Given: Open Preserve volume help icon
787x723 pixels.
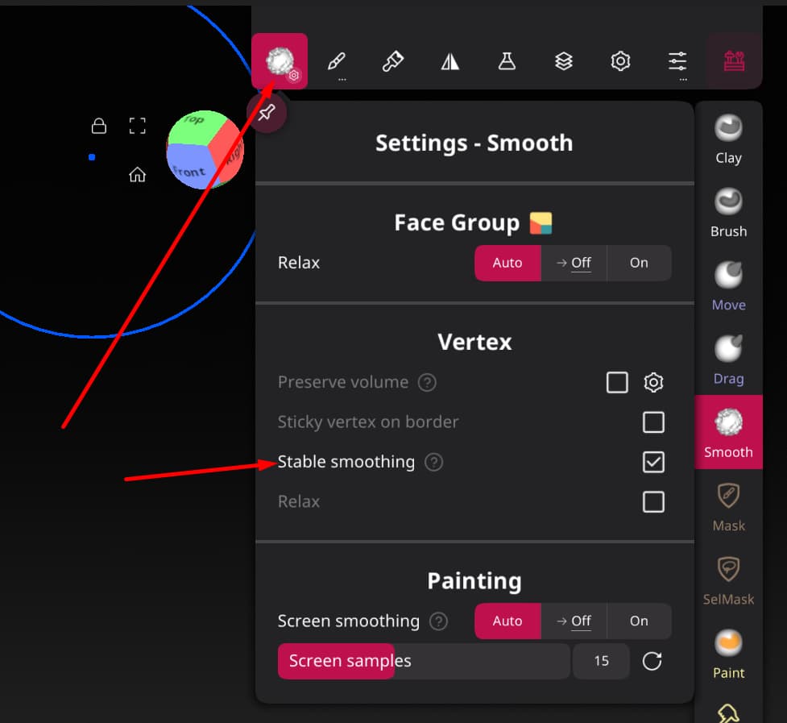Looking at the screenshot, I should pos(427,383).
